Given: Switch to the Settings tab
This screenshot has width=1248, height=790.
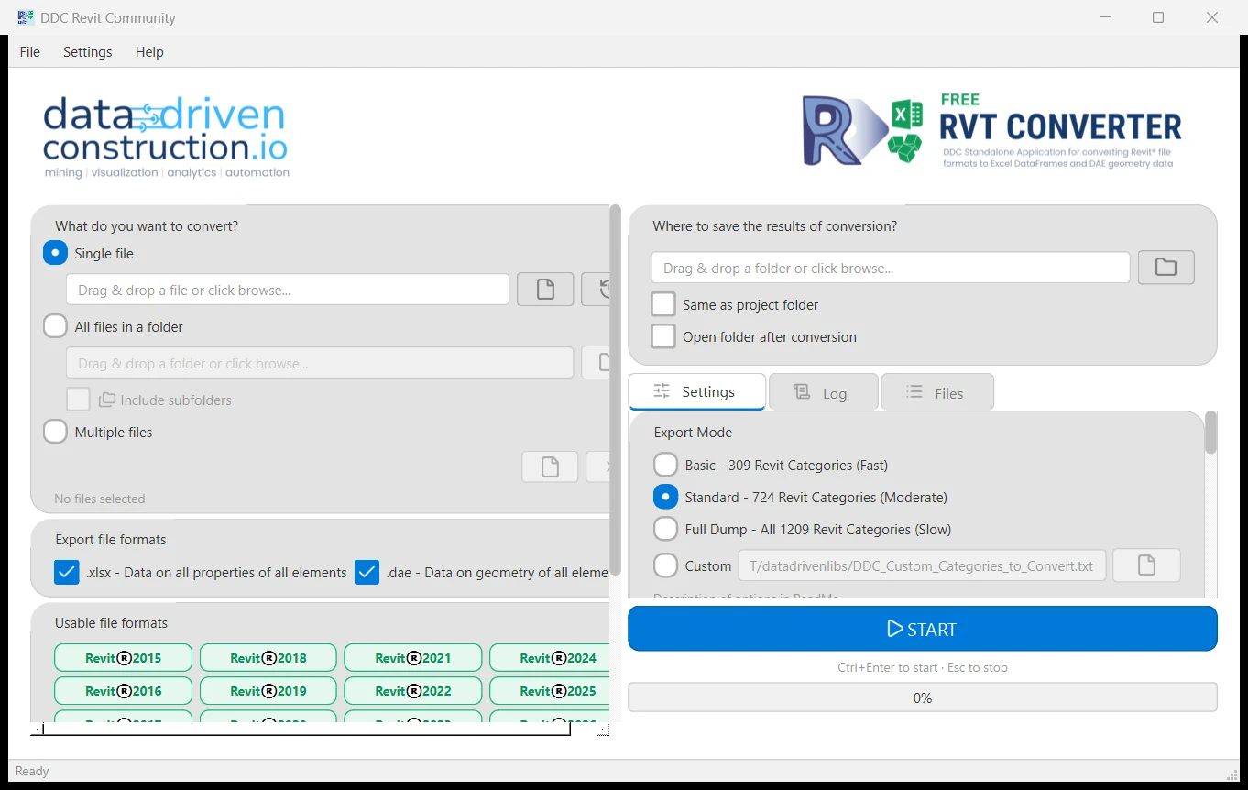Looking at the screenshot, I should (697, 391).
